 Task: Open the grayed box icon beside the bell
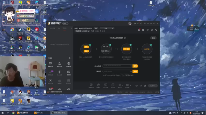(x=148, y=30)
